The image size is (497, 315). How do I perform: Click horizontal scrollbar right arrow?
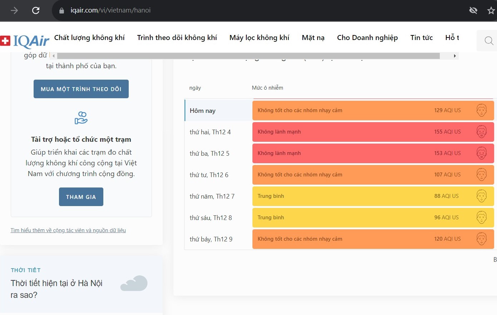click(x=455, y=56)
